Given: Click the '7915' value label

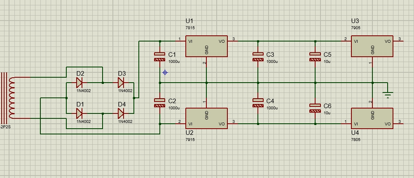Looking at the screenshot, I should 190,139.
